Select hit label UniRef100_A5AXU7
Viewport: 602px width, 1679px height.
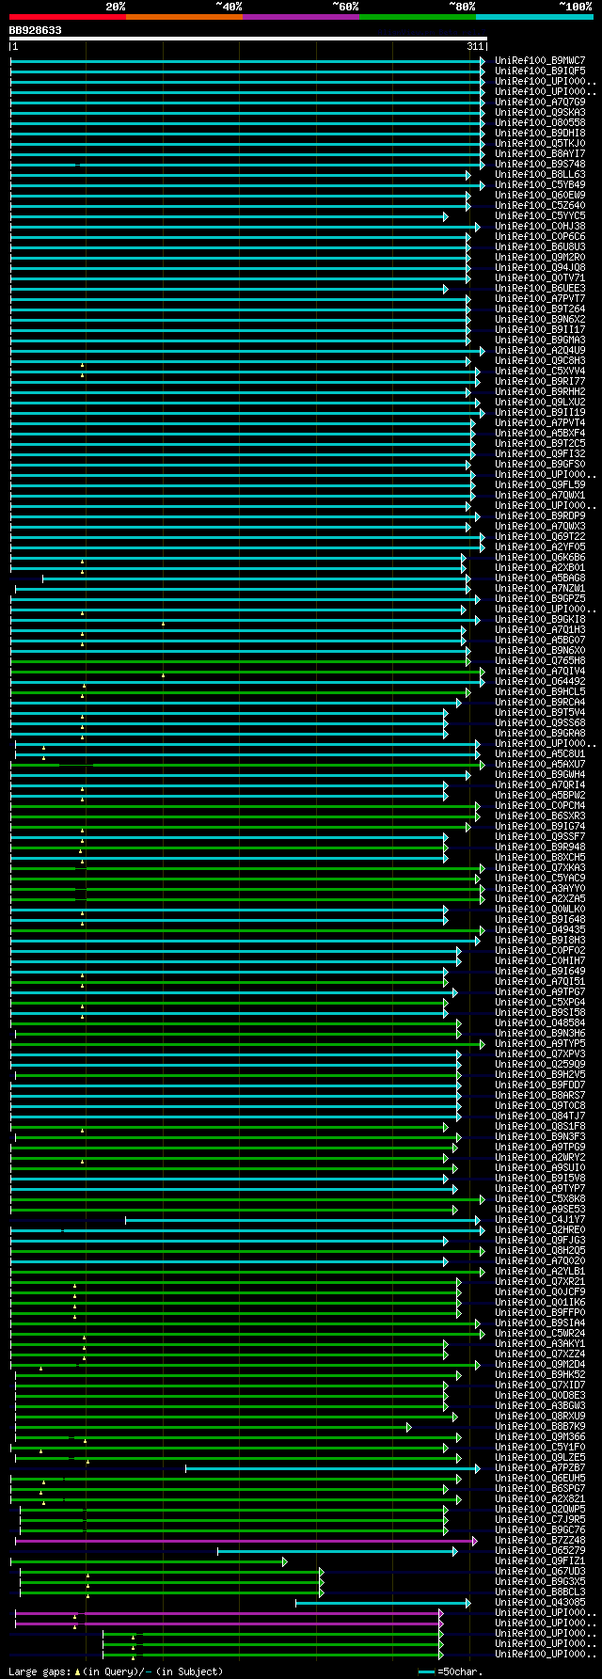(x=540, y=765)
